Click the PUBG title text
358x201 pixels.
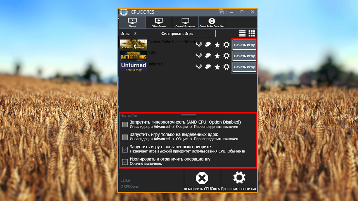(152, 53)
